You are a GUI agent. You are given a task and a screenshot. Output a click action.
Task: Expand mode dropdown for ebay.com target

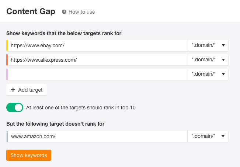click(208, 45)
